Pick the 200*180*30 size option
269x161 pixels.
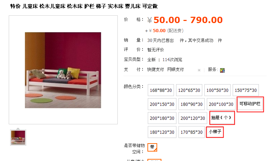[162, 118]
